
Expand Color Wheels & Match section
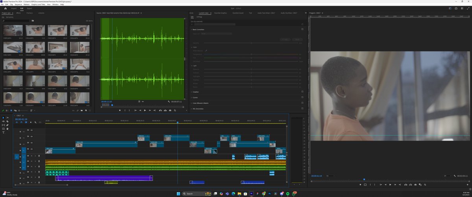click(x=191, y=103)
